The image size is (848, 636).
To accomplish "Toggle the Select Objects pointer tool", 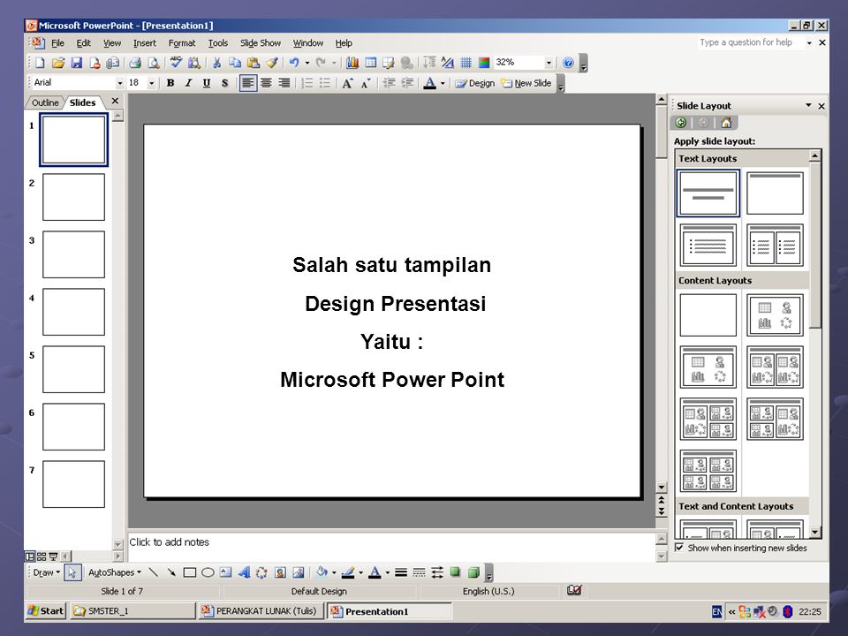I will point(72,572).
